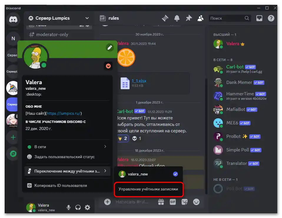Screen dimensions: 282x218
Task: Click the rules channel title
Action: pyautogui.click(x=114, y=18)
